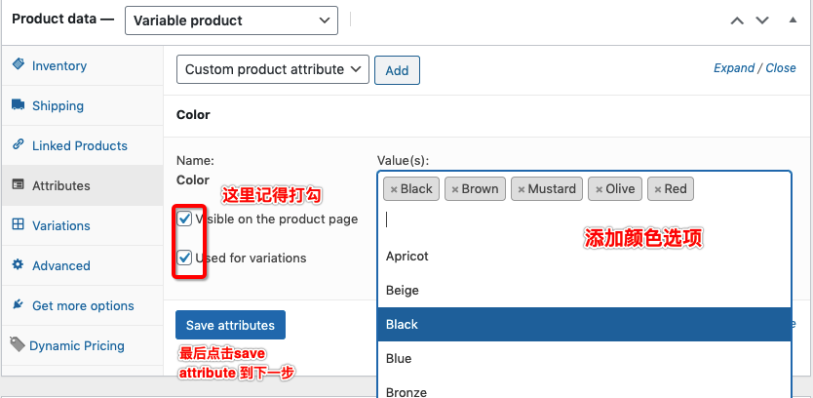Toggle Visible on the product page checkbox
813x398 pixels.
pyautogui.click(x=185, y=219)
